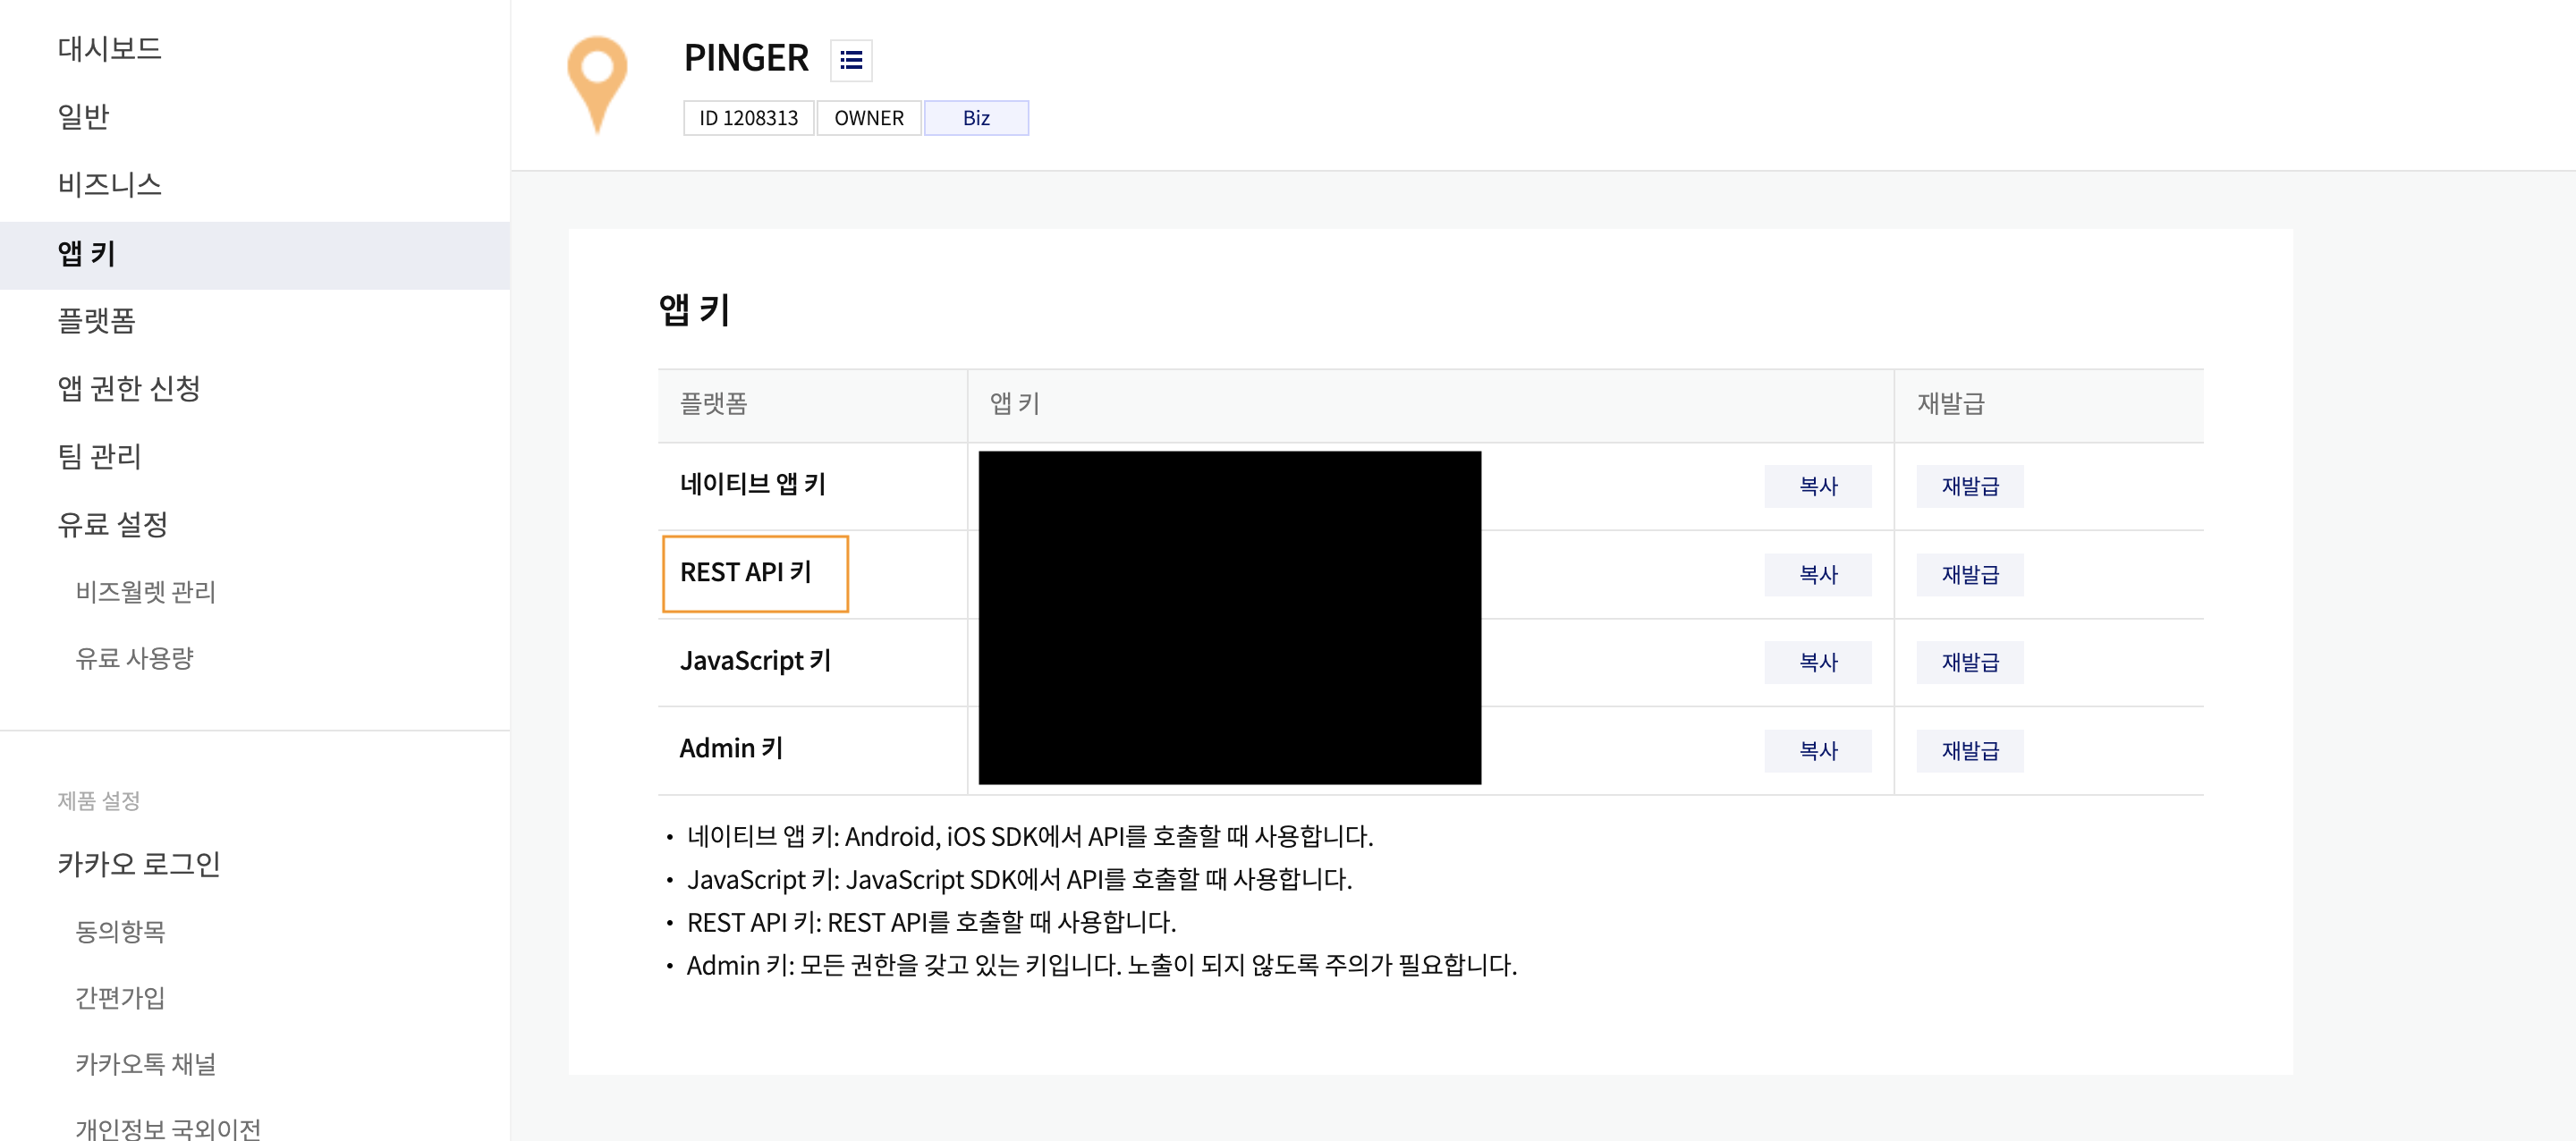The height and width of the screenshot is (1141, 2576).
Task: Select 일반 in the sidebar menu
Action: (x=83, y=116)
